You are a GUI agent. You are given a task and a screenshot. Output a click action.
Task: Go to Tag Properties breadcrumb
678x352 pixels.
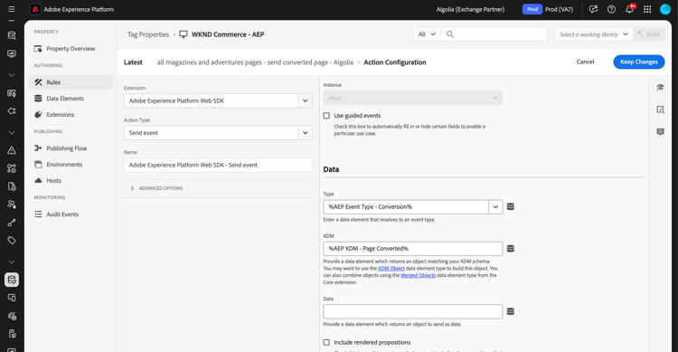(x=148, y=34)
